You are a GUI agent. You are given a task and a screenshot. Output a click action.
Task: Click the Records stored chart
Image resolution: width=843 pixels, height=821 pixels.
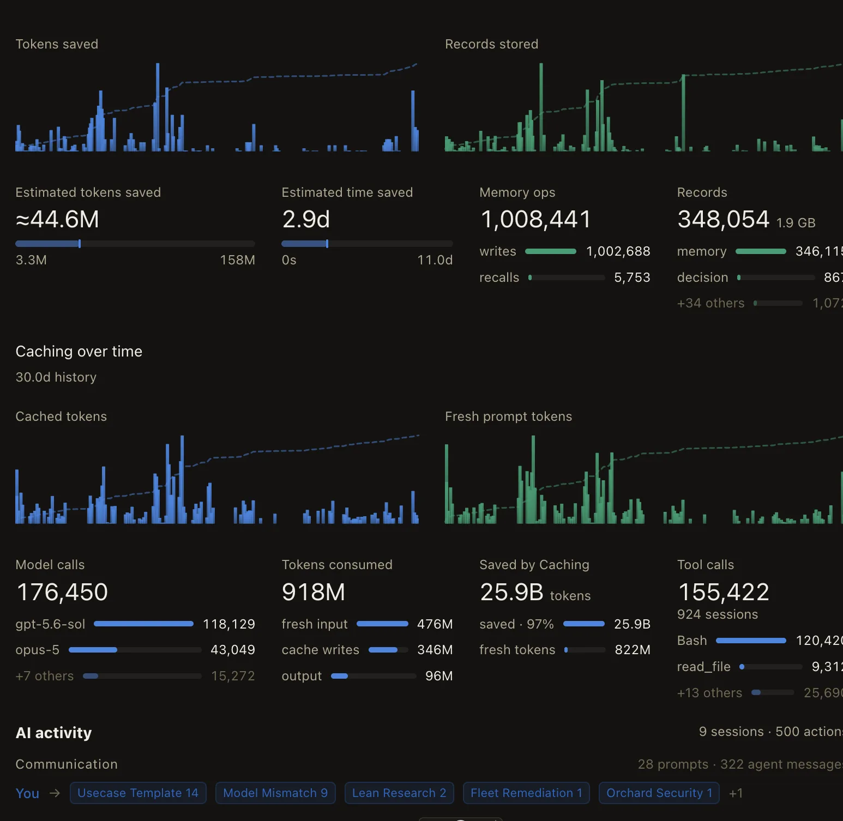pyautogui.click(x=644, y=107)
